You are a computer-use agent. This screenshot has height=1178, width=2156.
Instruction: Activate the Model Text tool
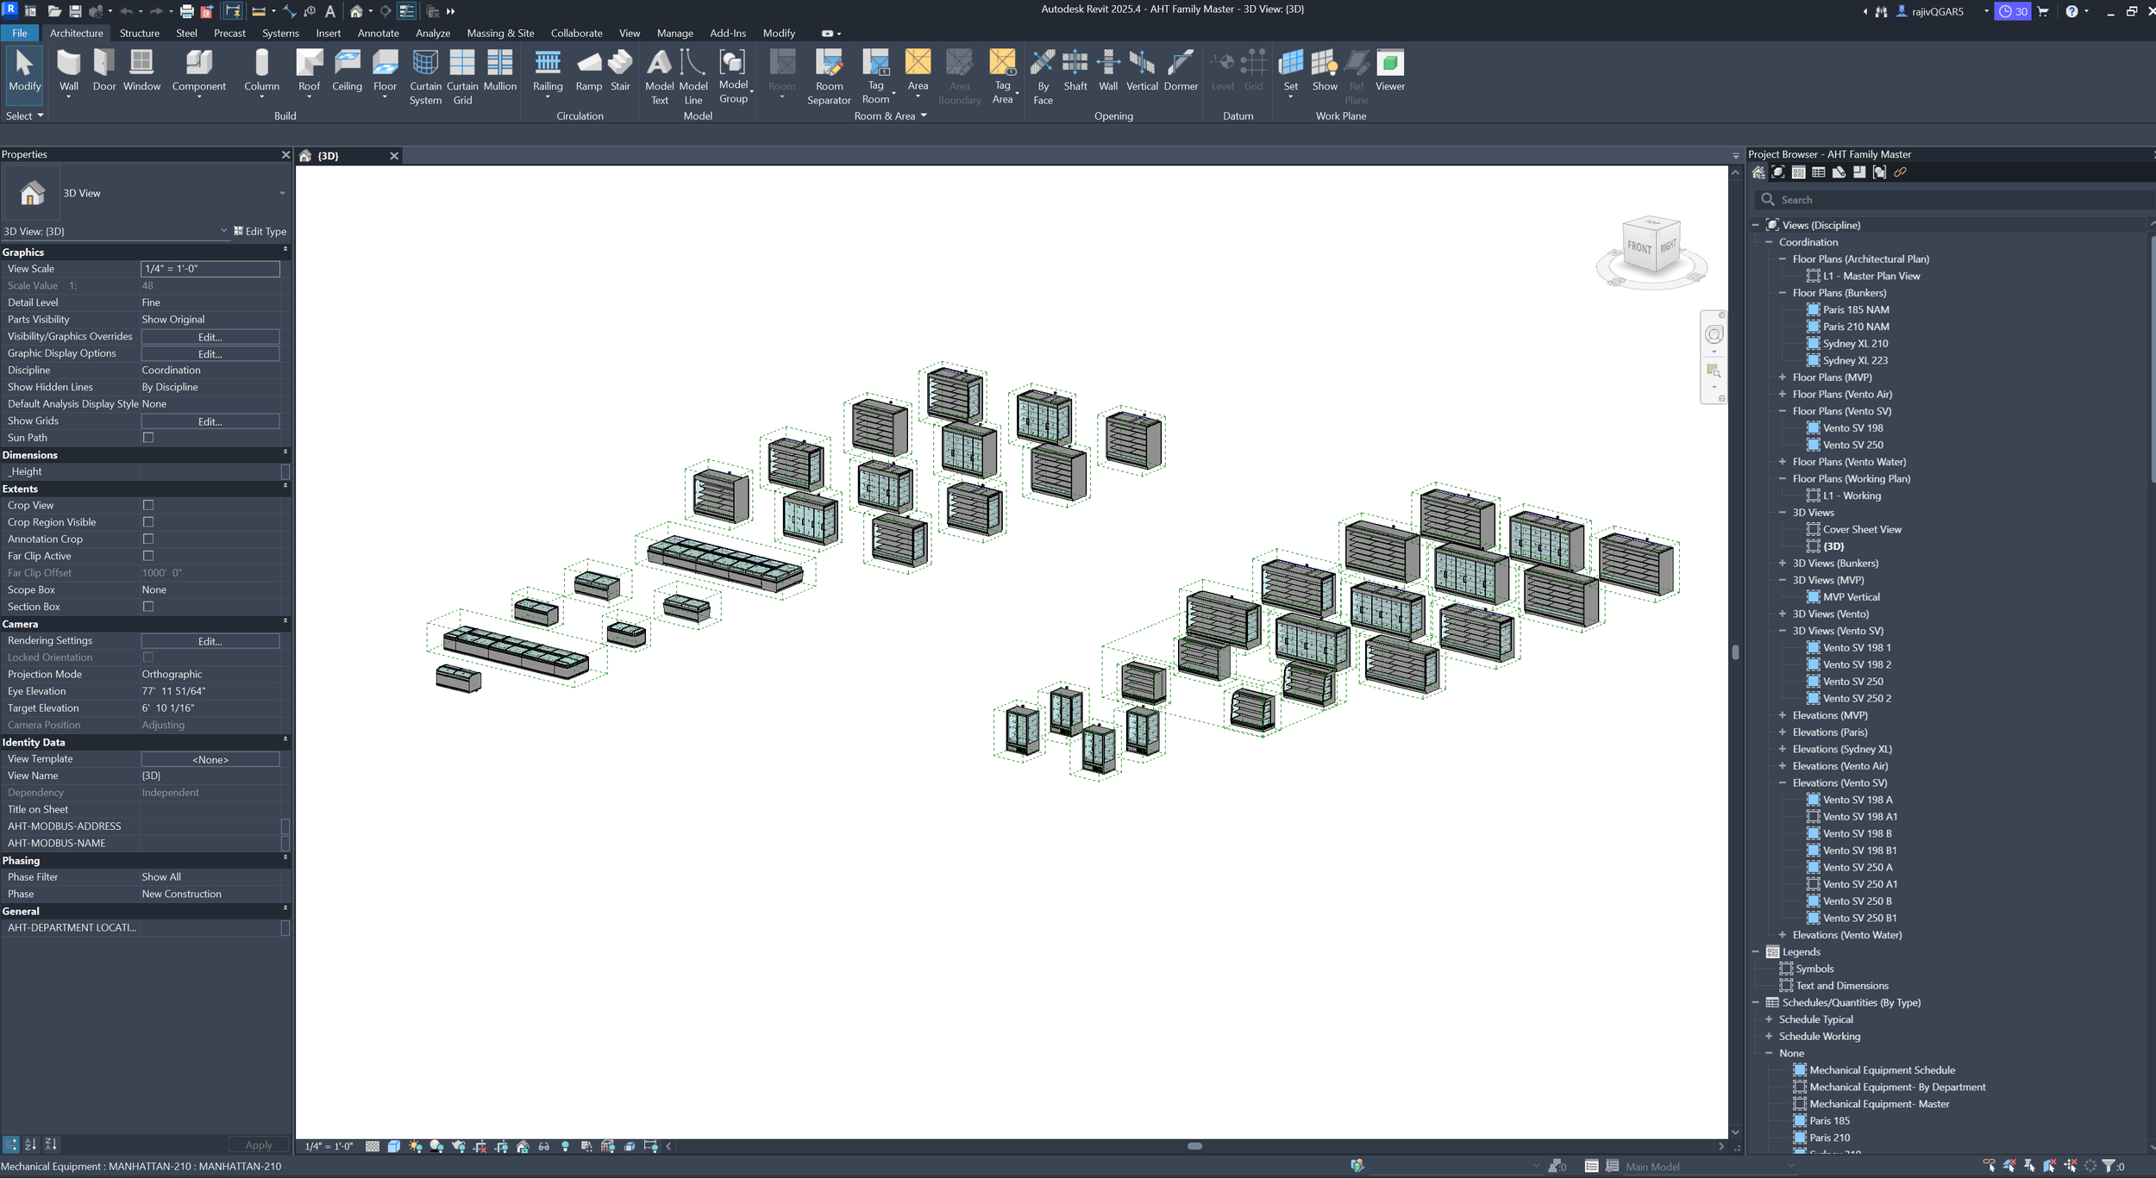click(x=659, y=77)
